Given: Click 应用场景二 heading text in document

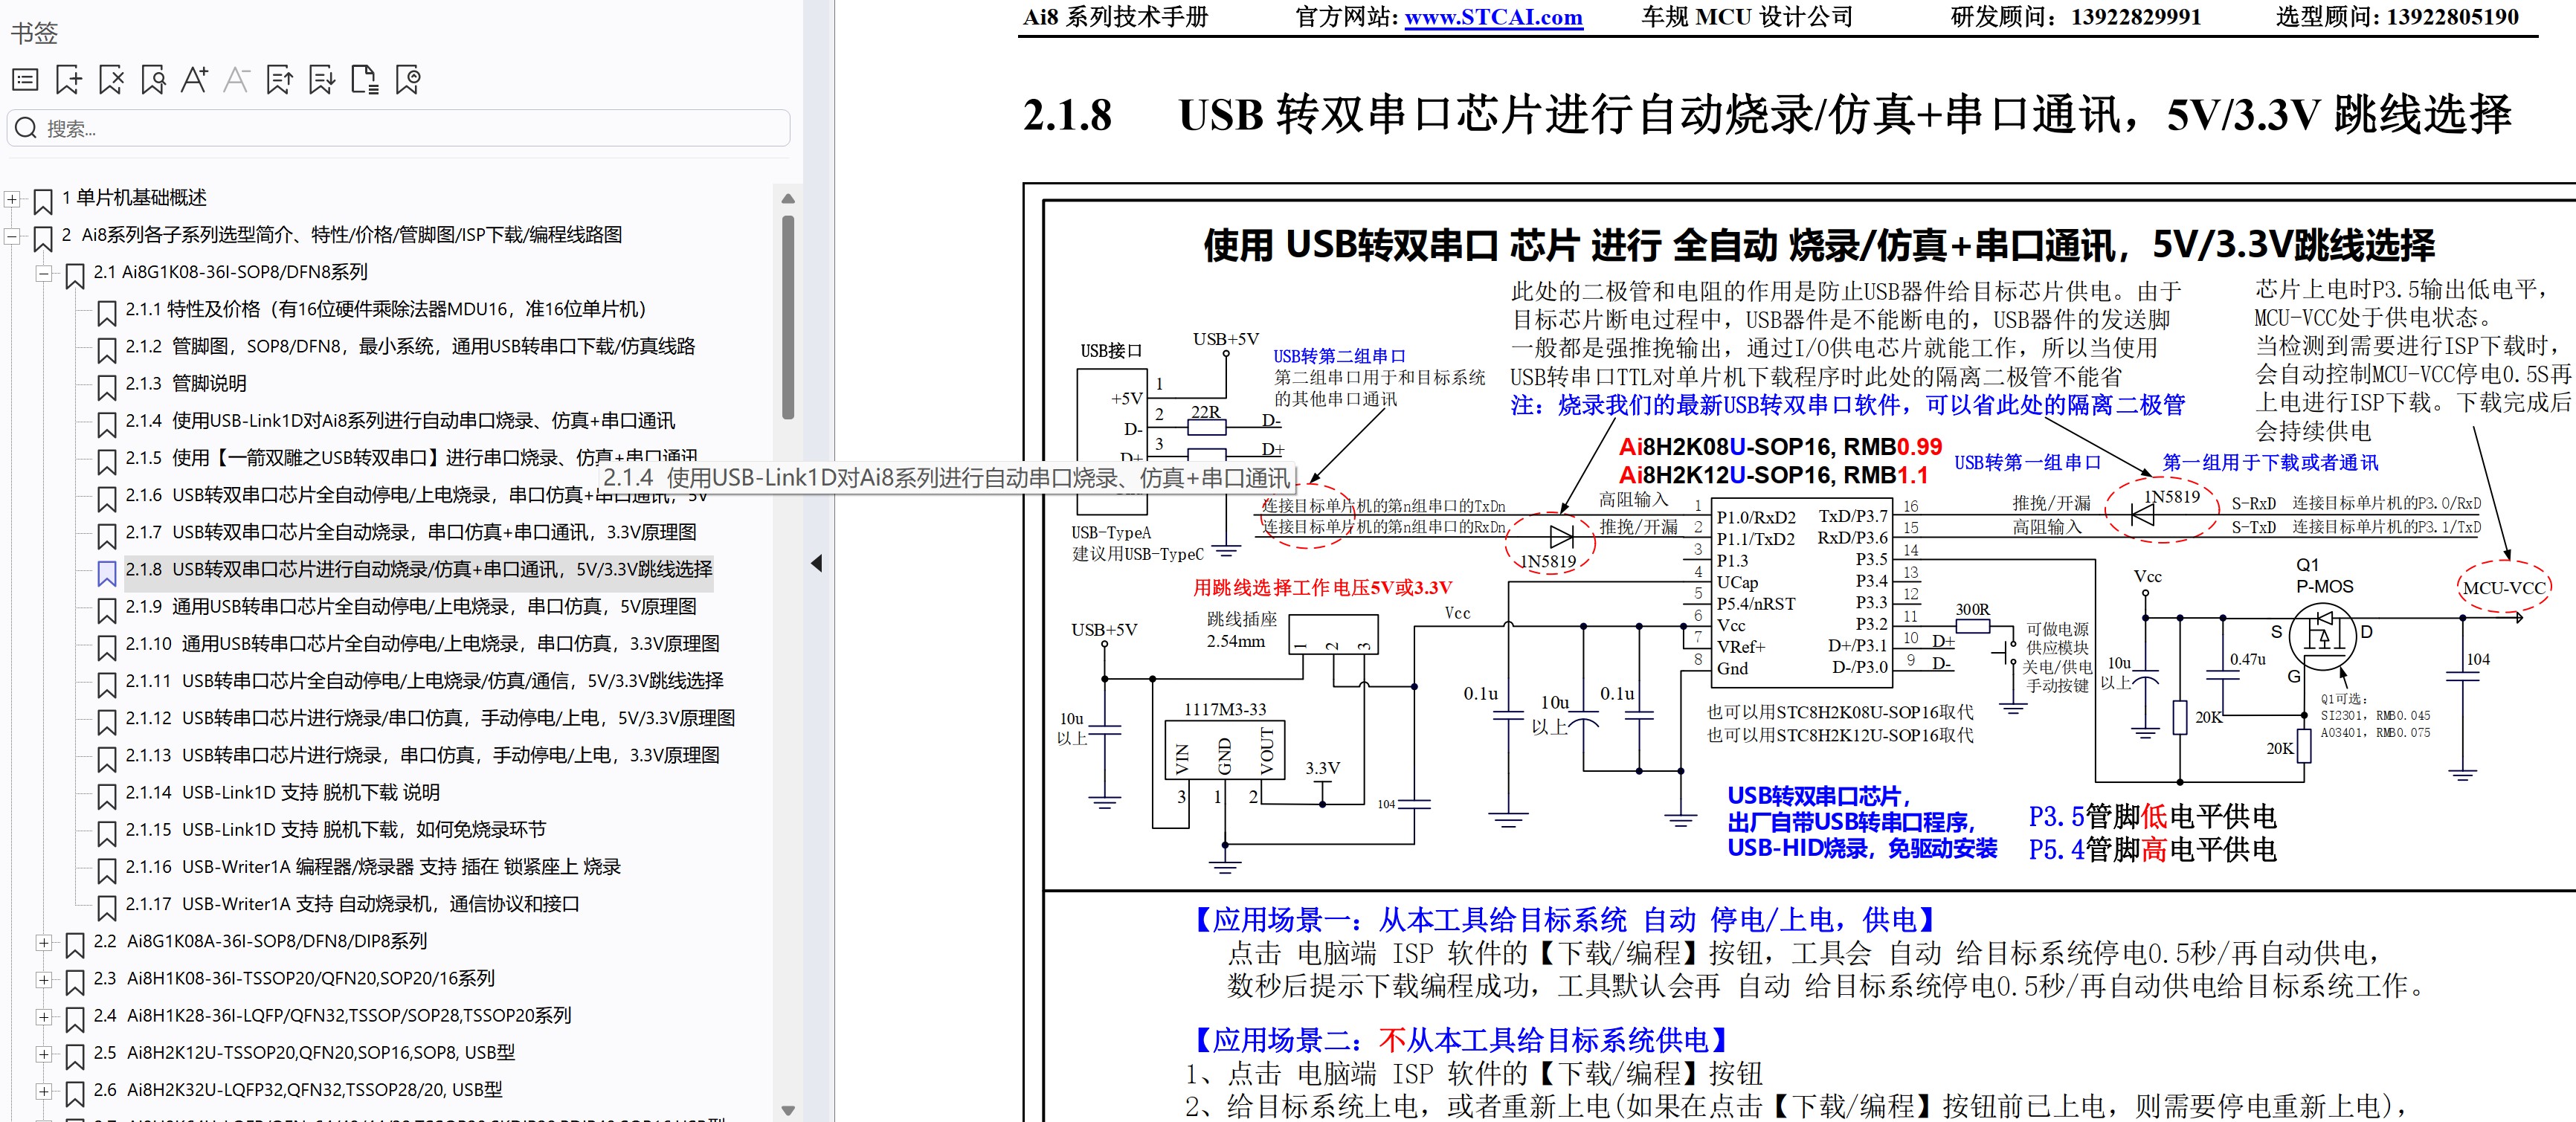Looking at the screenshot, I should (x=1462, y=1040).
